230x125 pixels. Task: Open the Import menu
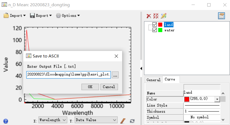(x=15, y=15)
